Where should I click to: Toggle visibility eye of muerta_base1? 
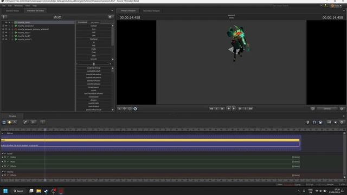[6, 22]
